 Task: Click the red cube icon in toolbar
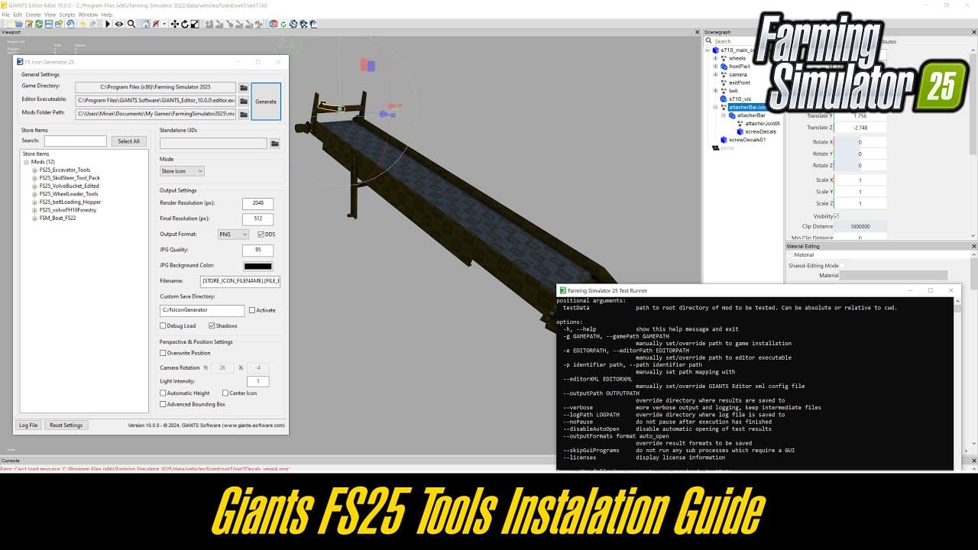point(274,24)
